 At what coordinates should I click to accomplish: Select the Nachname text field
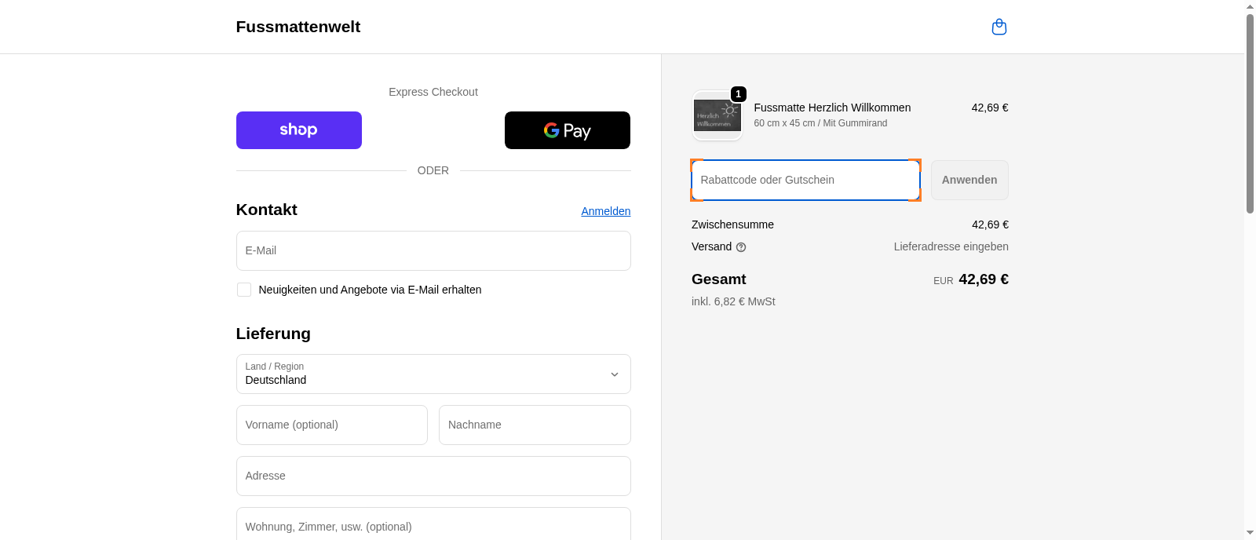coord(534,425)
